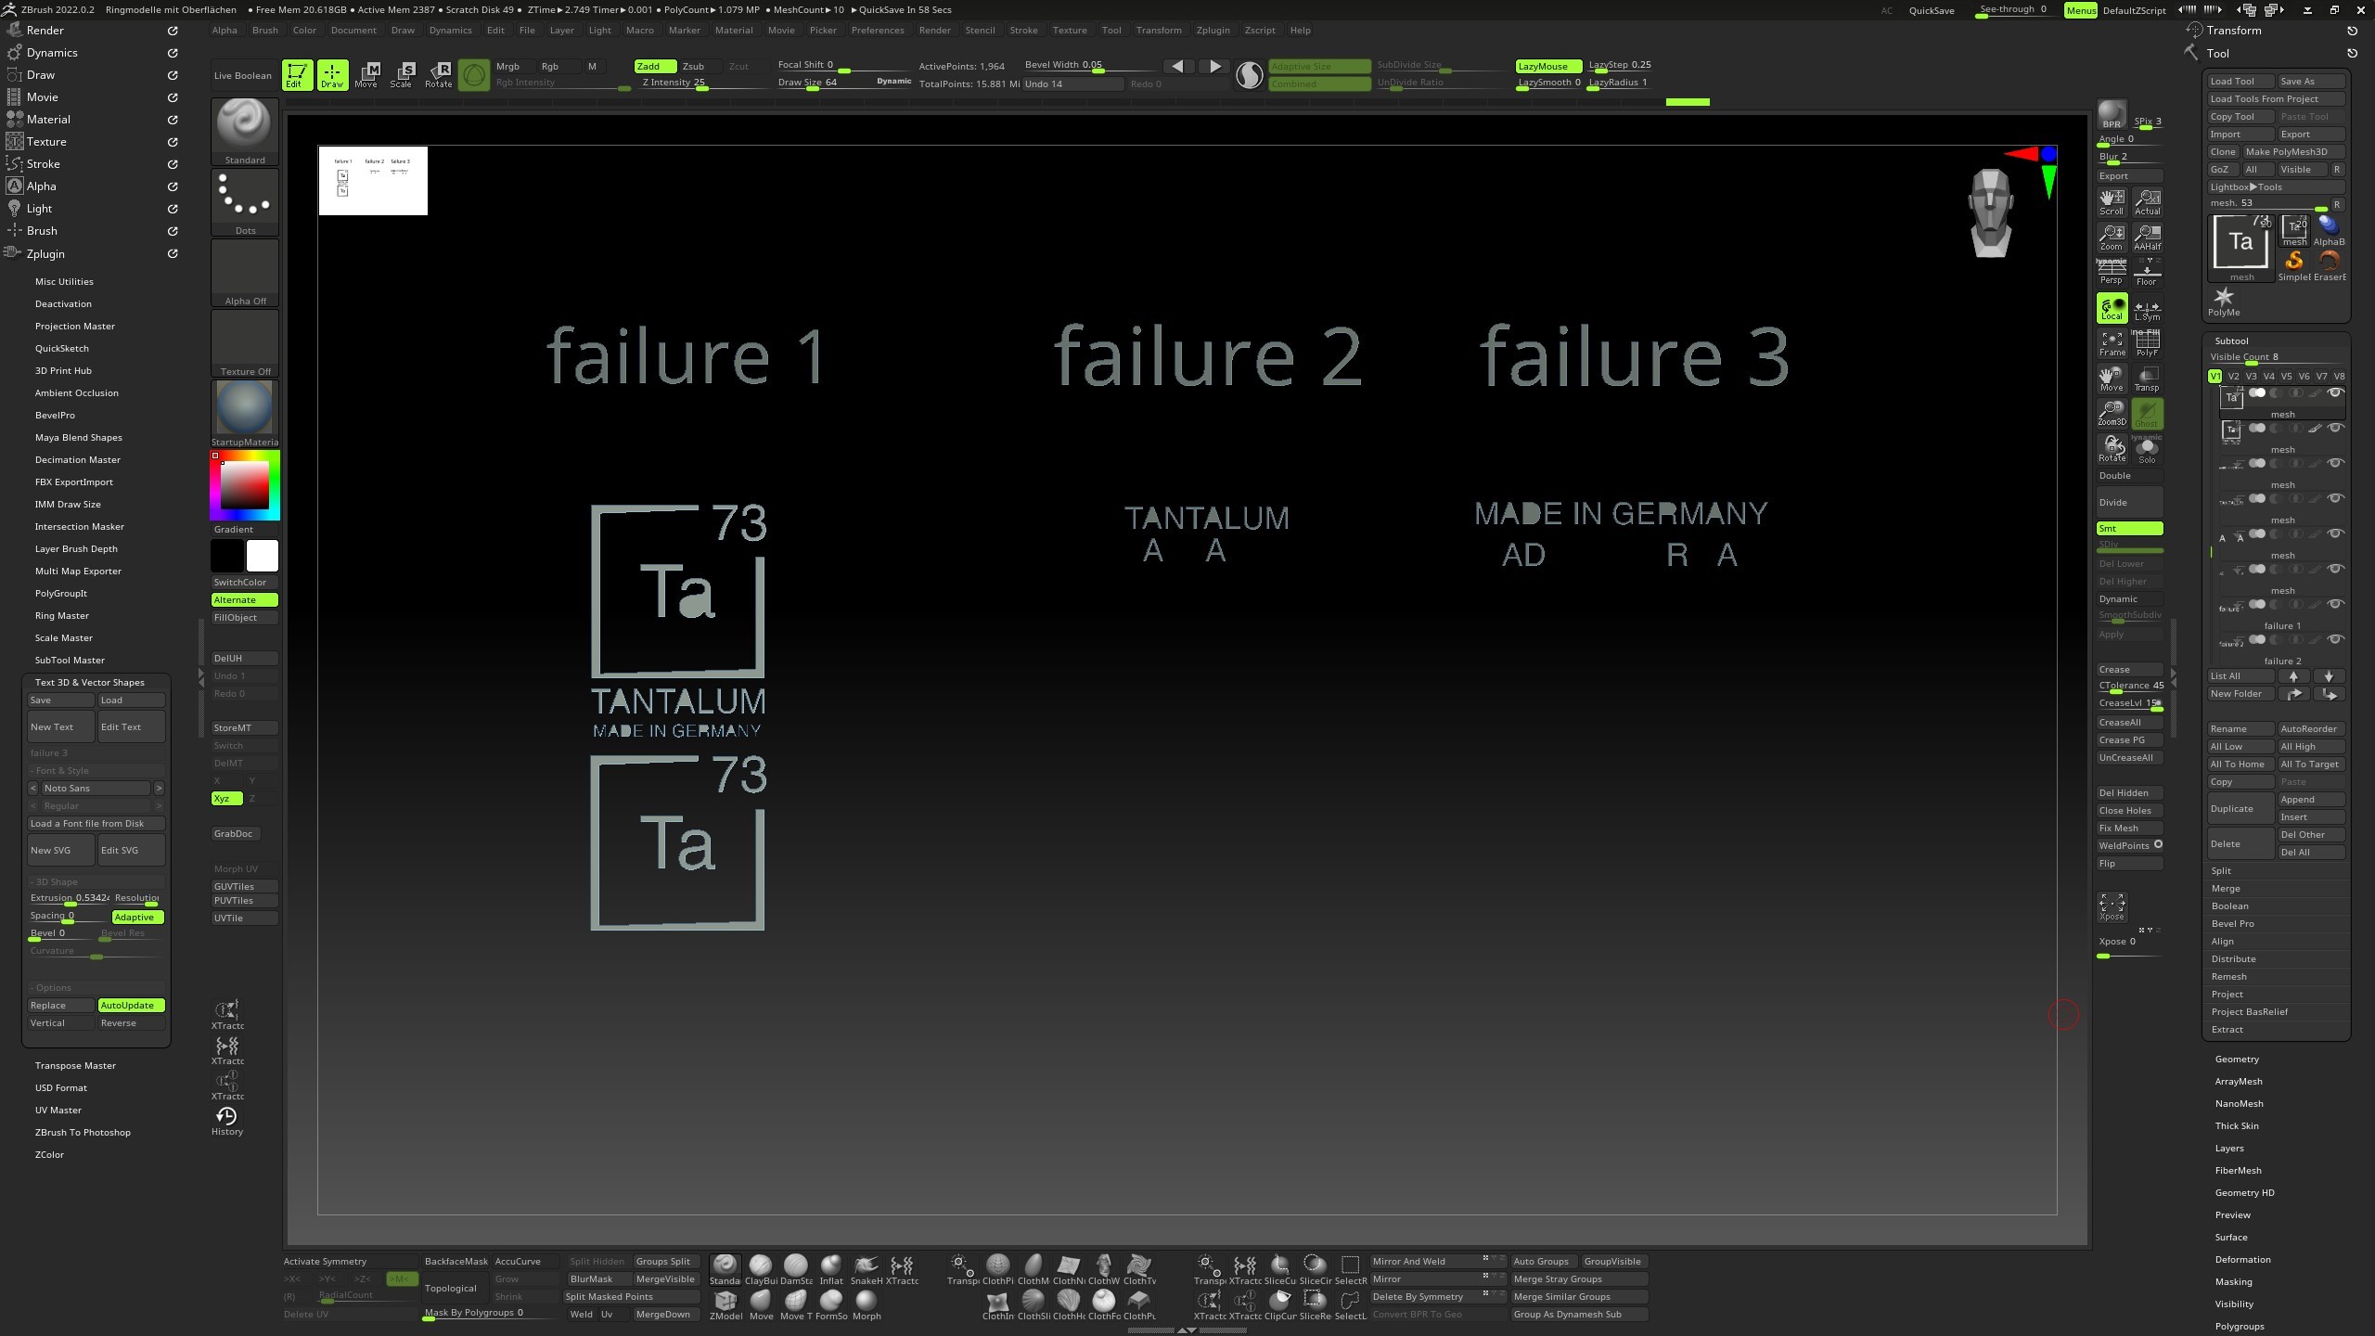Image resolution: width=2375 pixels, height=1336 pixels.
Task: Click the black secondary color swatch
Action: pos(227,556)
